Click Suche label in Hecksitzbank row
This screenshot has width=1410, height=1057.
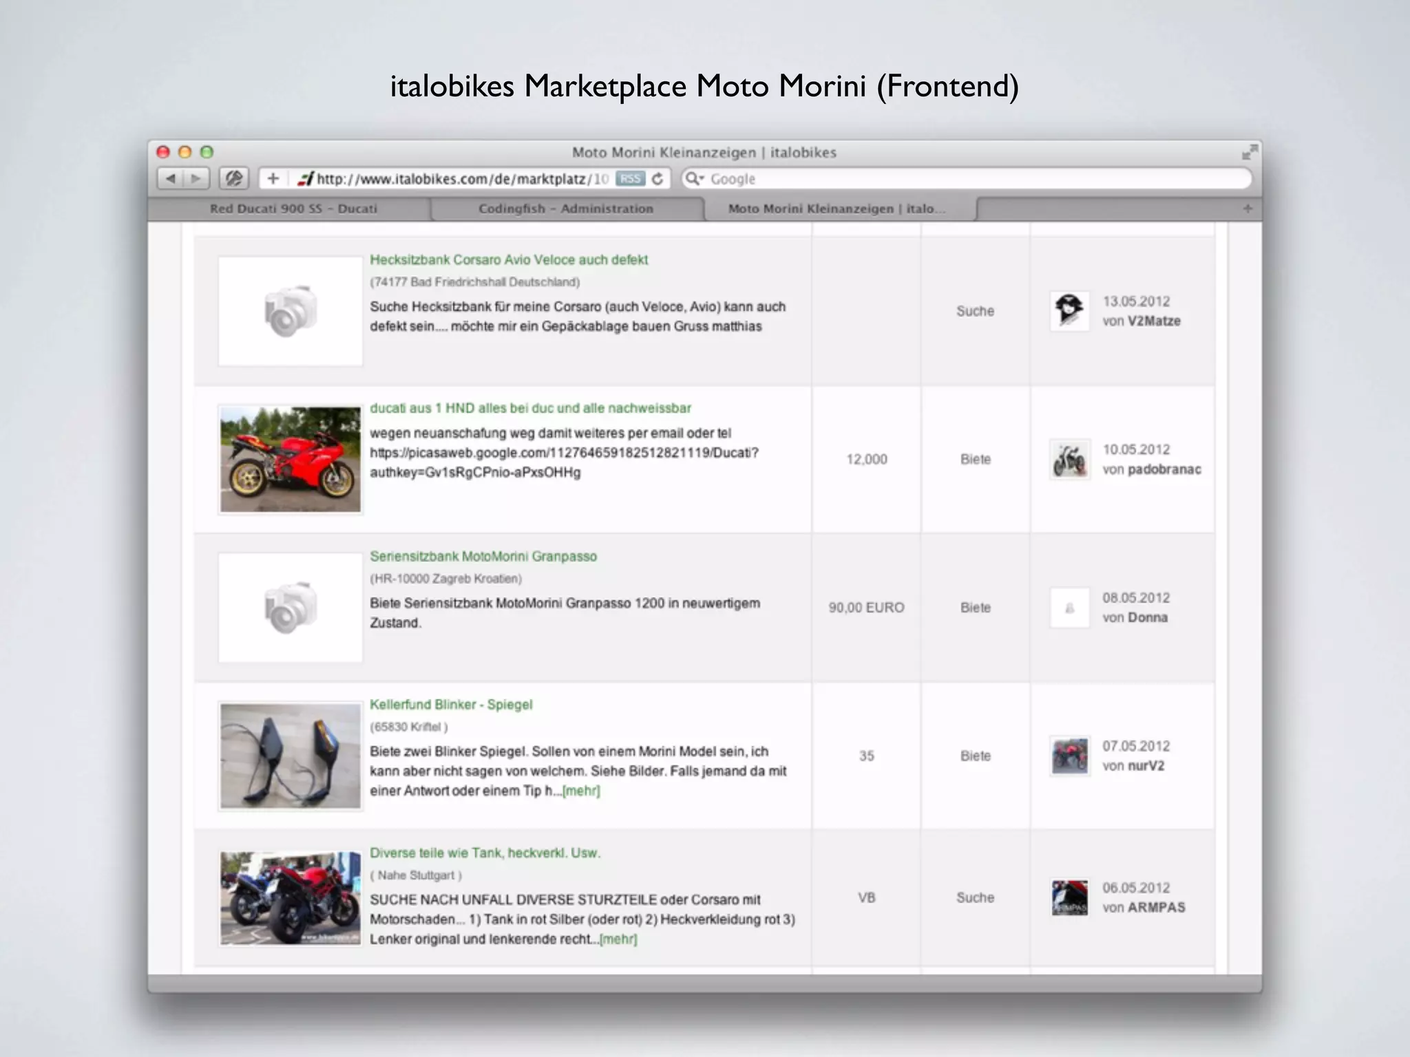pos(976,311)
